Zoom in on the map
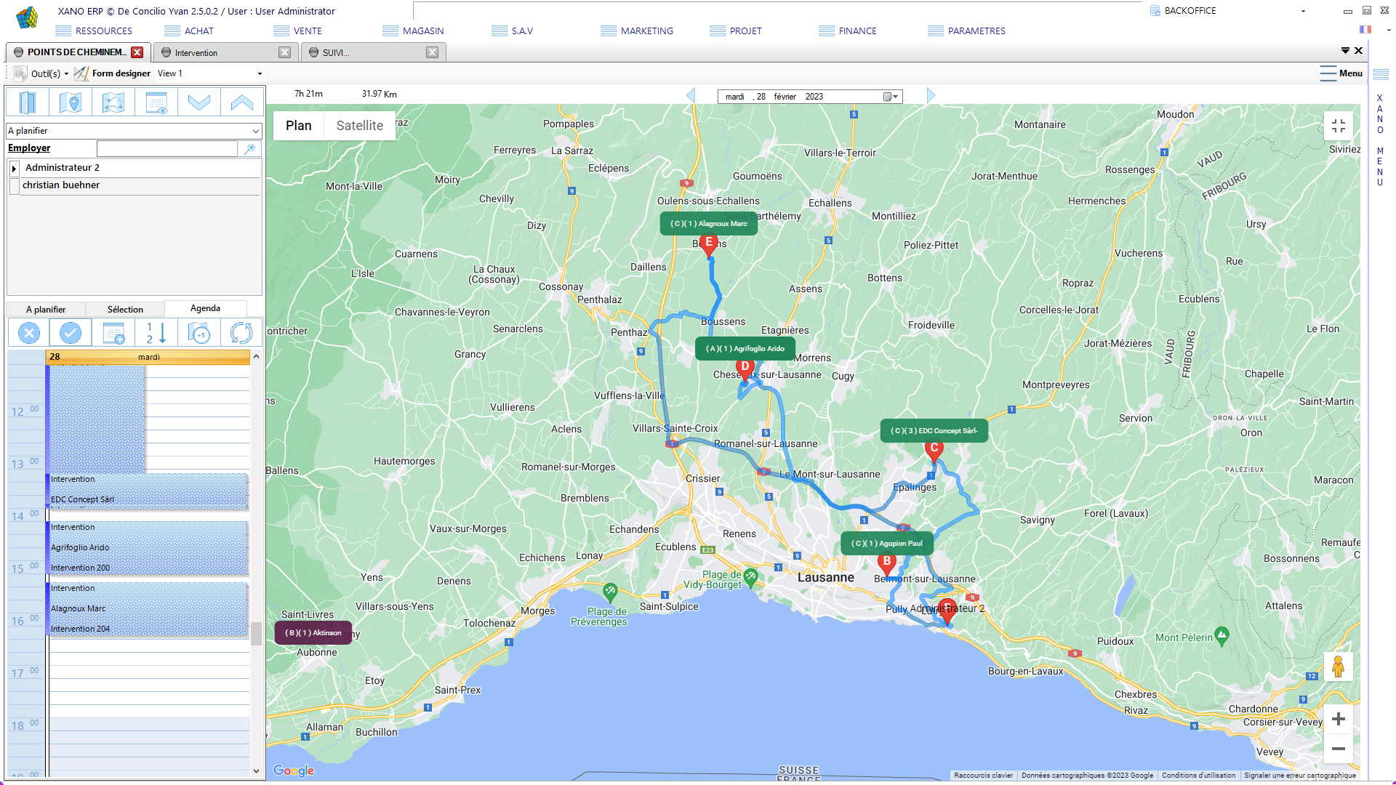This screenshot has width=1396, height=785. click(x=1339, y=719)
